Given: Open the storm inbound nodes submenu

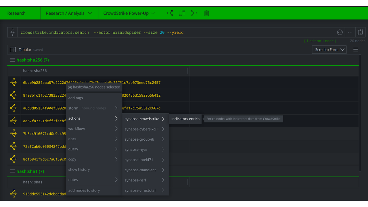Looking at the screenshot, I should pyautogui.click(x=94, y=108).
